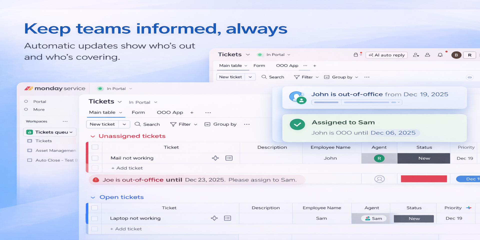Open the Form tab
The height and width of the screenshot is (240, 480).
pyautogui.click(x=138, y=112)
